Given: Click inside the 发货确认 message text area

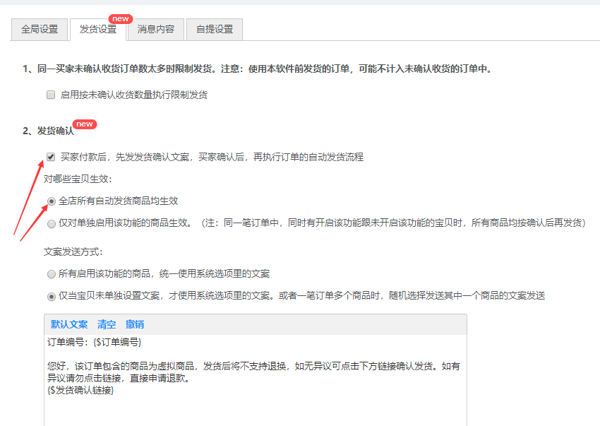Looking at the screenshot, I should coord(256,380).
